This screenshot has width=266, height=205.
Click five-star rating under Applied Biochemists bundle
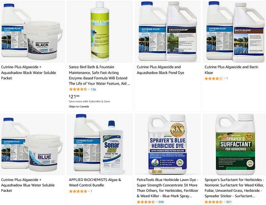coord(78,191)
